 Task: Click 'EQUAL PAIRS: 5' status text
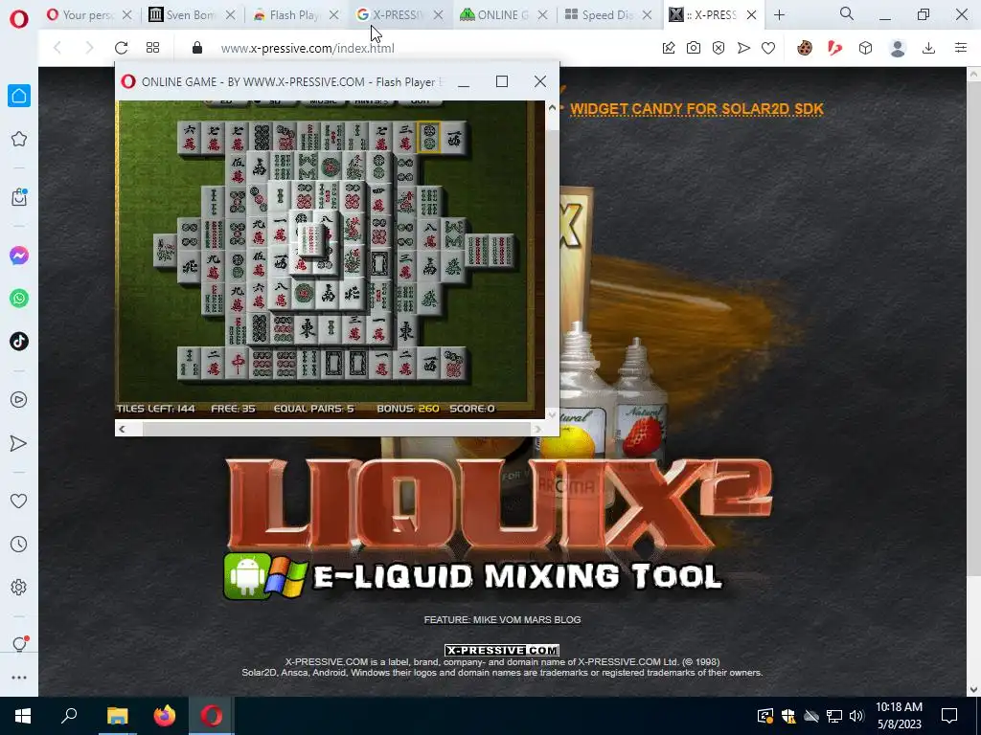click(314, 408)
